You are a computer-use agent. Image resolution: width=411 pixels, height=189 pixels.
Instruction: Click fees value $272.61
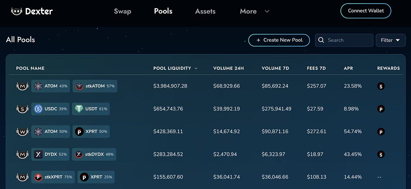tap(316, 132)
